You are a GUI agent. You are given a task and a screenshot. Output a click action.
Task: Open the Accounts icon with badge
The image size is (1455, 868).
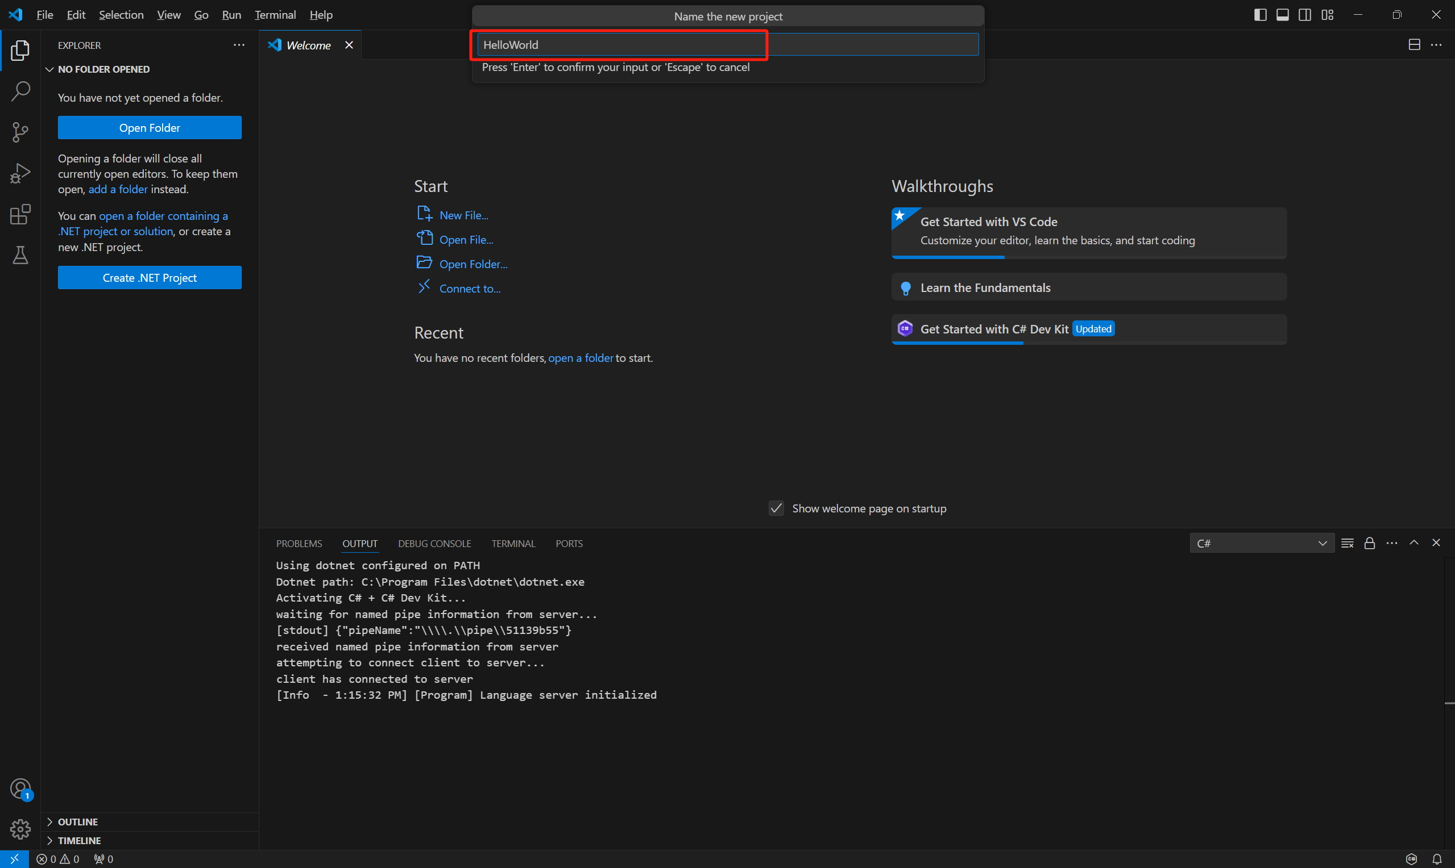click(20, 789)
